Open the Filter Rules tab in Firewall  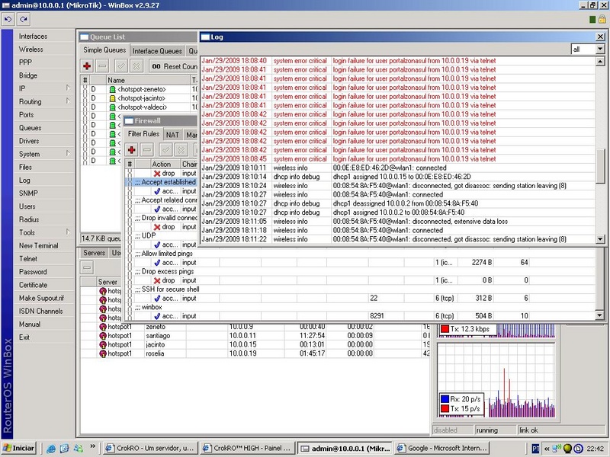[143, 134]
